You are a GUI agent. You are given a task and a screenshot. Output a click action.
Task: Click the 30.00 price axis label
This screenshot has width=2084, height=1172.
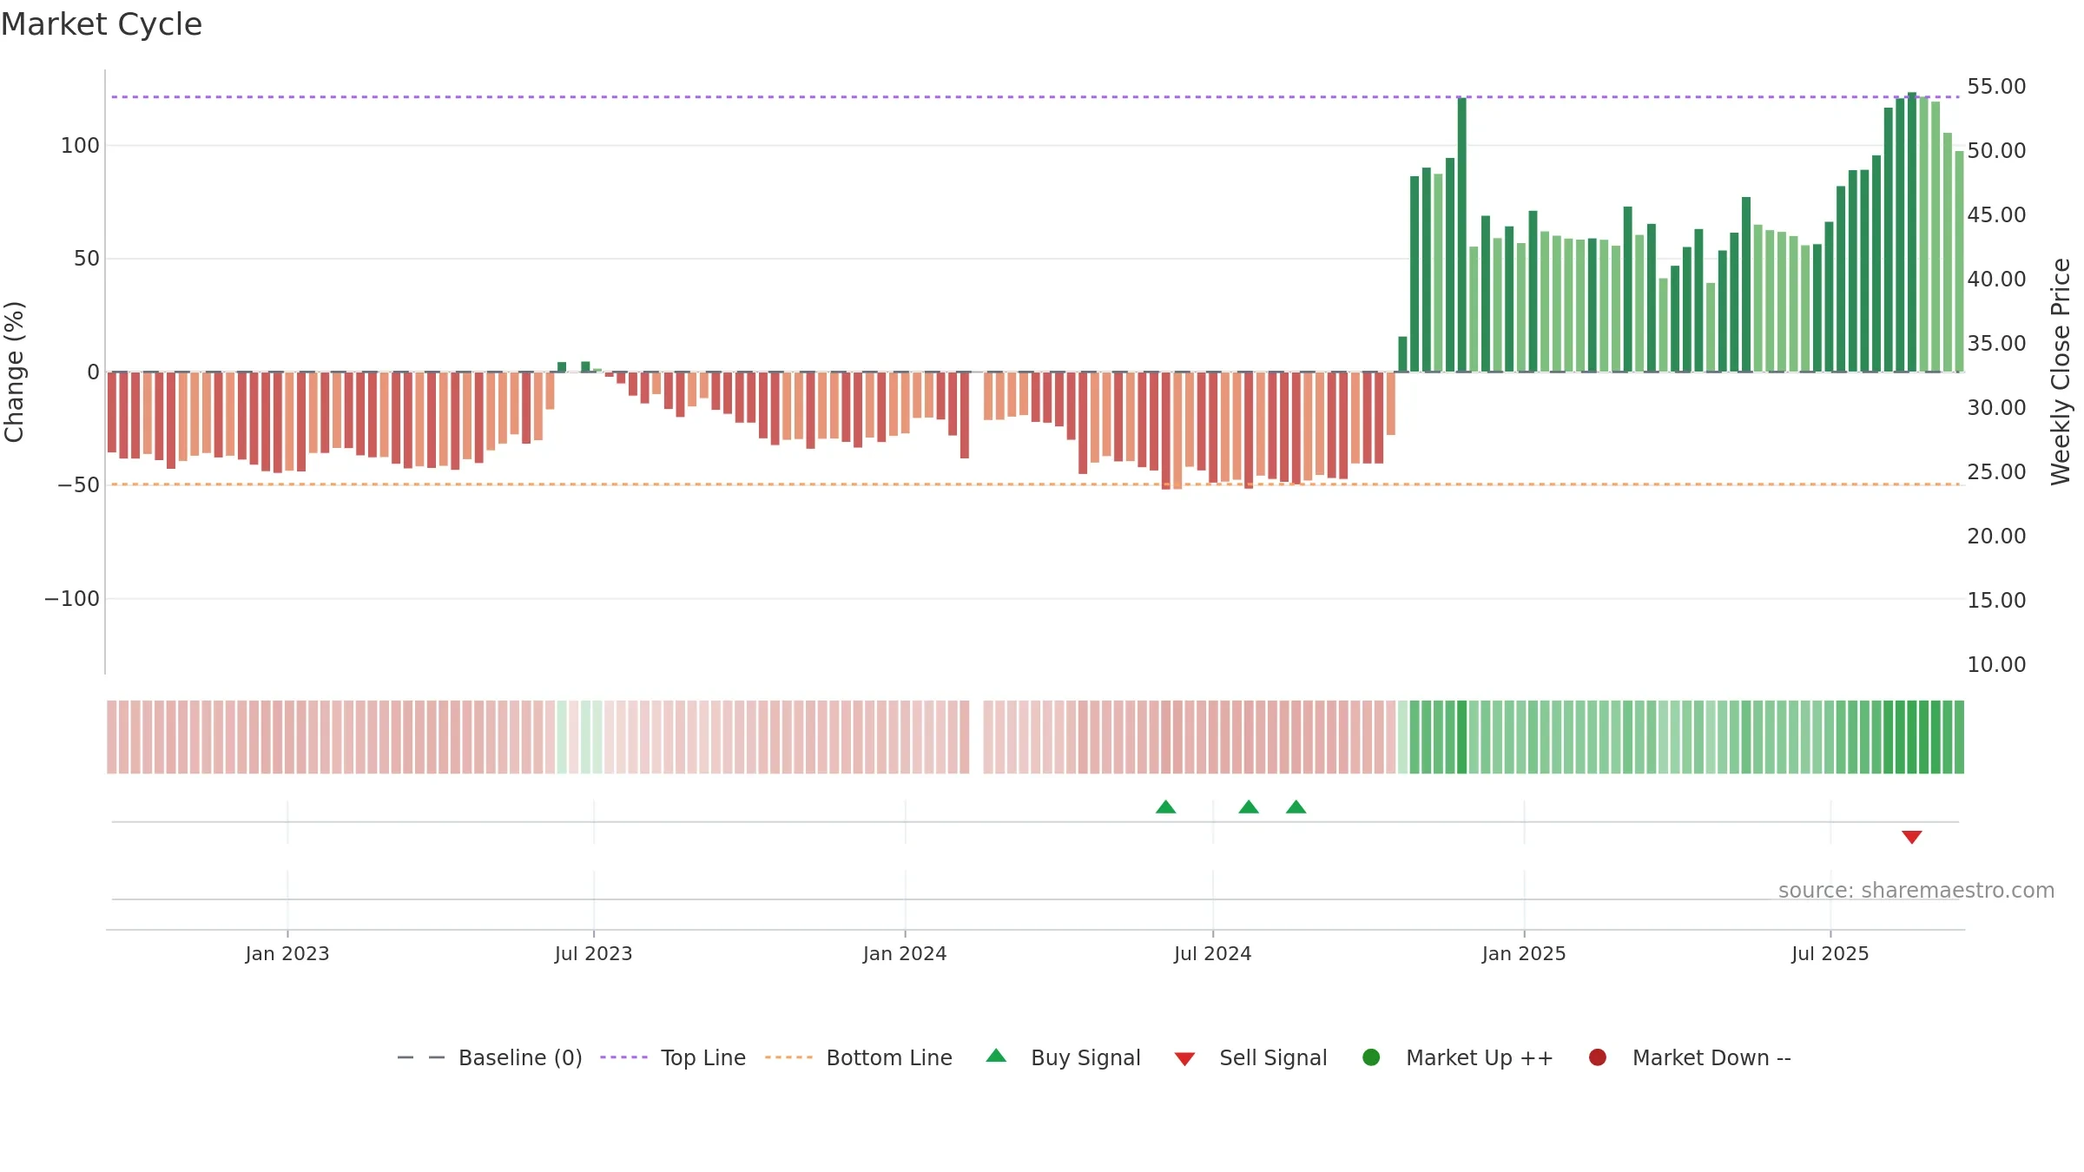[x=1996, y=408]
